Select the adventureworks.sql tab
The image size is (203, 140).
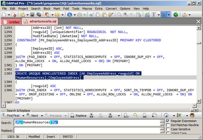click(x=40, y=22)
